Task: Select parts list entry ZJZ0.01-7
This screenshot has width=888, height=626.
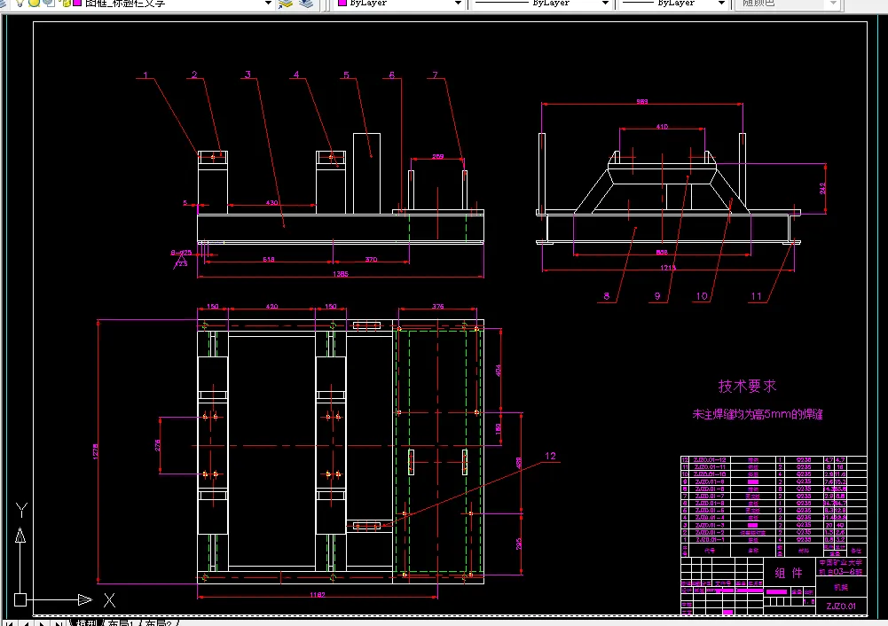Action: tap(710, 496)
